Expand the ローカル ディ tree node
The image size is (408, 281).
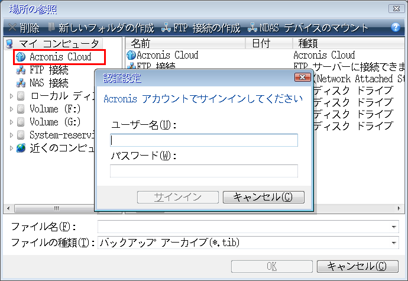(x=11, y=96)
